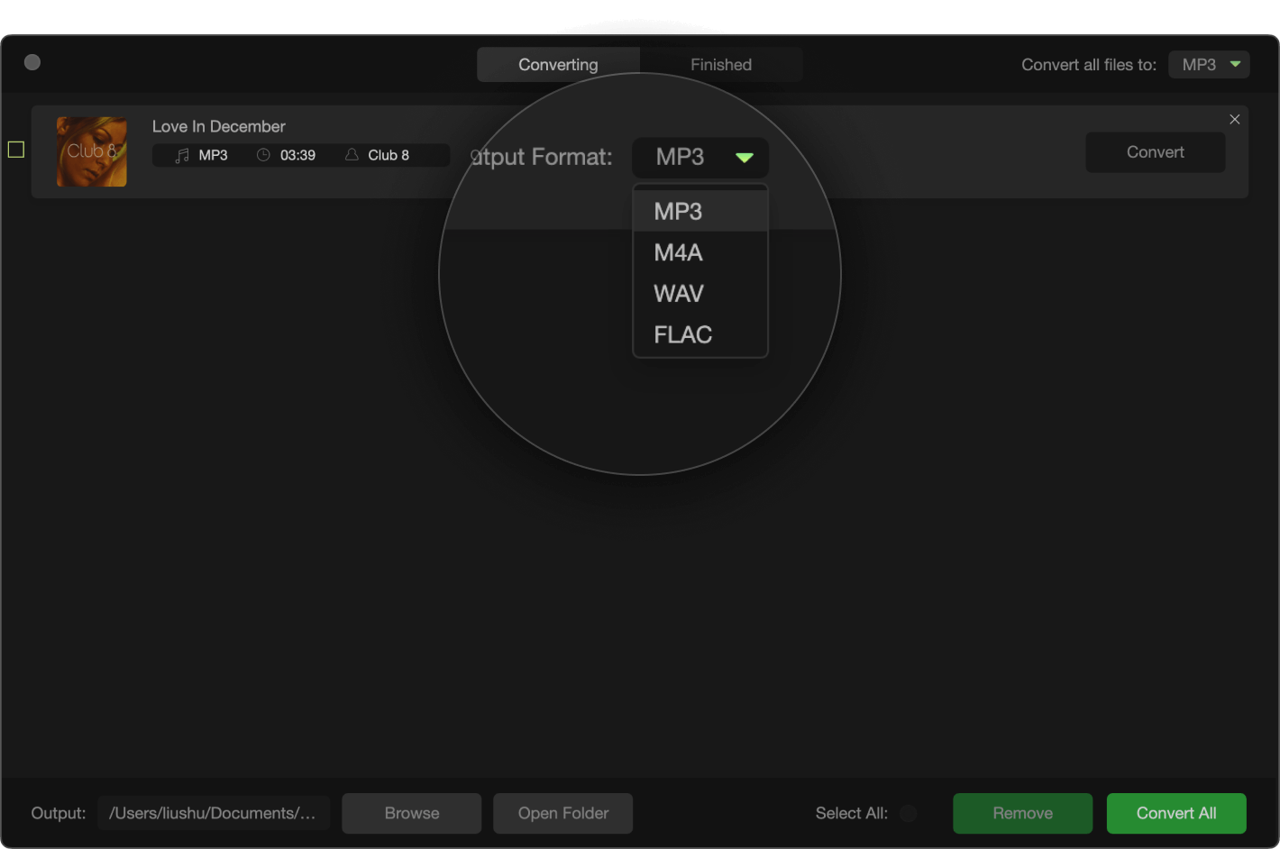Tick the Love In December checkbox
1280x849 pixels.
pos(16,150)
